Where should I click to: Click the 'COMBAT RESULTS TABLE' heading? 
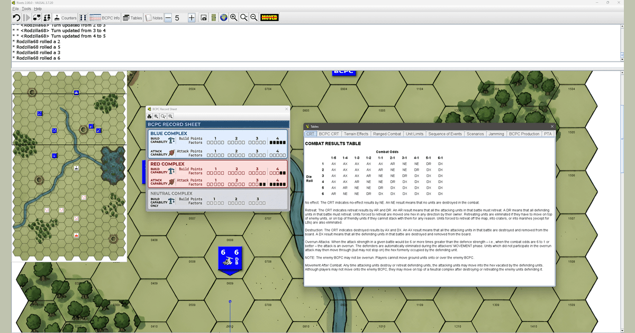pyautogui.click(x=333, y=143)
